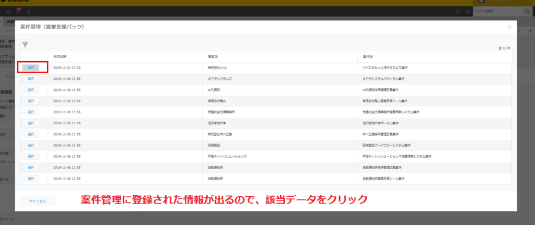Close the 案件管理 dialog with the X

(x=509, y=27)
